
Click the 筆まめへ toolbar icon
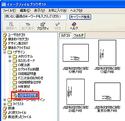[x=11, y=24]
